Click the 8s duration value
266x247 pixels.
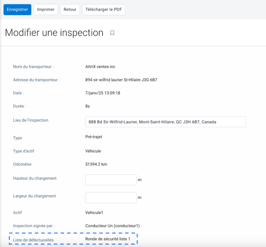tap(87, 106)
